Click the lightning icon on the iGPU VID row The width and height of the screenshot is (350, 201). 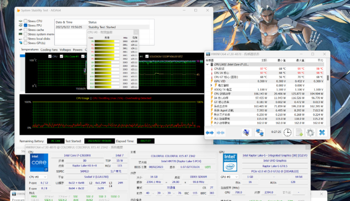tap(211, 81)
